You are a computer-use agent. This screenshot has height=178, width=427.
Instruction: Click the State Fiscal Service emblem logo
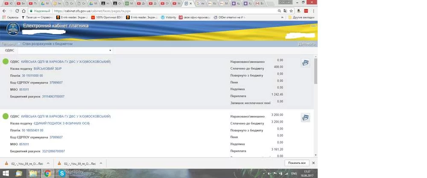[13, 30]
